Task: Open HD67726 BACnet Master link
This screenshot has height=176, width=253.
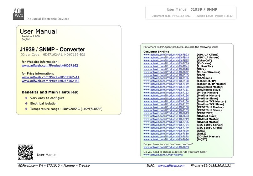Action: pos(166,122)
